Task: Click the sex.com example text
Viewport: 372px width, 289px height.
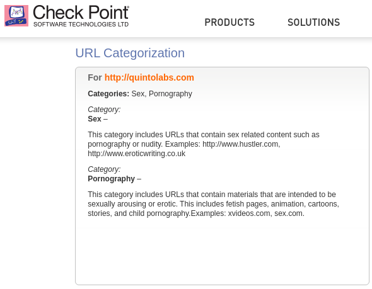Action: point(289,213)
